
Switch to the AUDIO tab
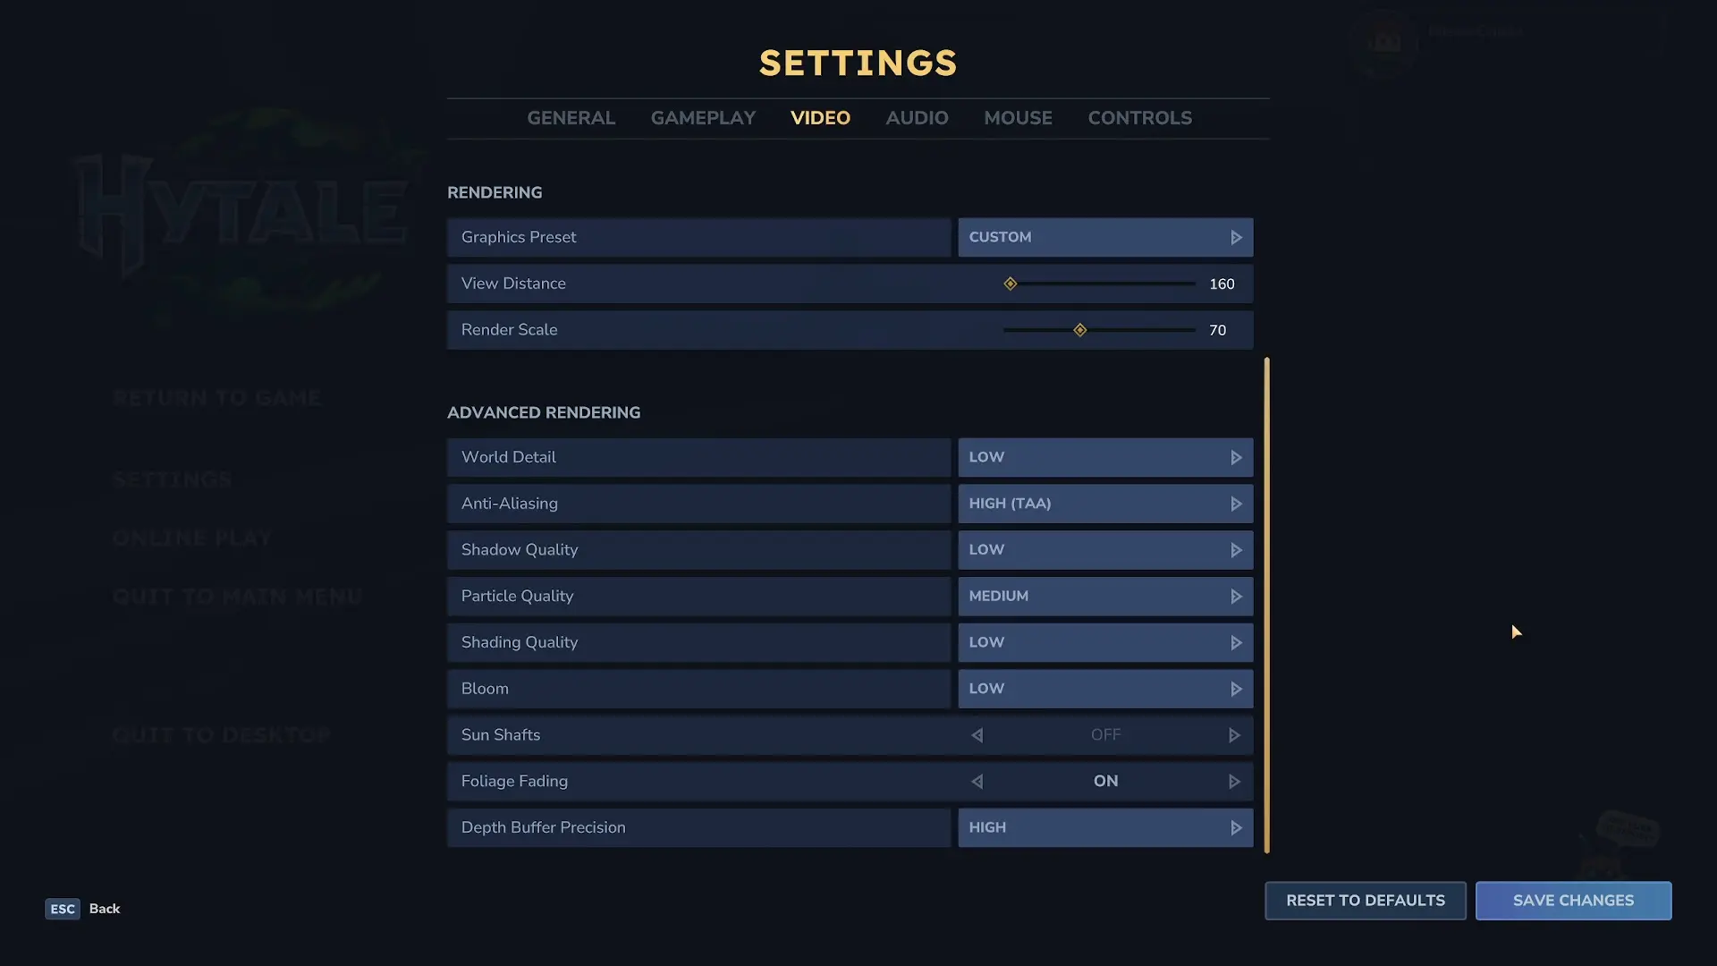pos(917,118)
